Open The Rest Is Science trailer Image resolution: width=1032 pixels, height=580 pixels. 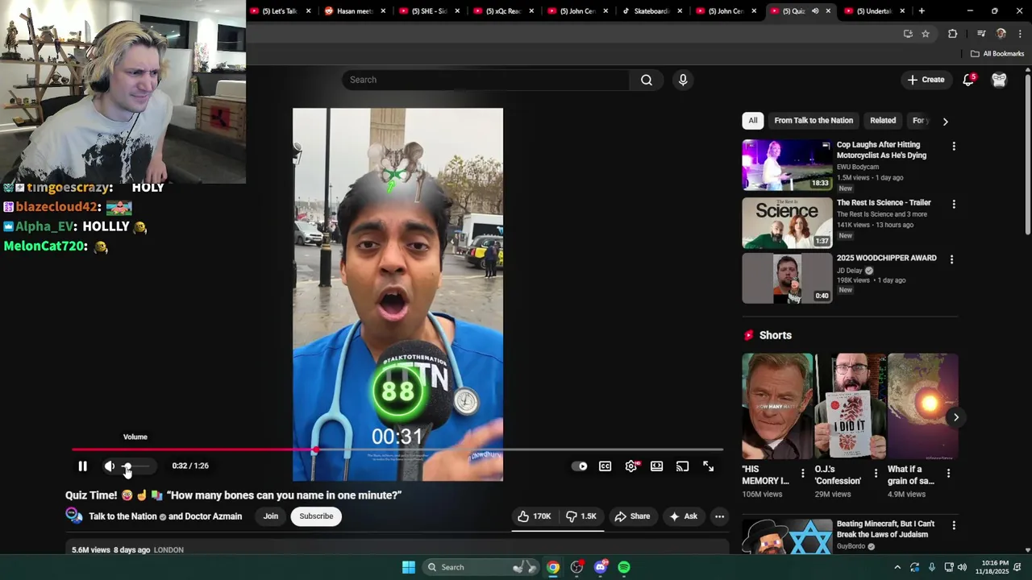pyautogui.click(x=787, y=223)
